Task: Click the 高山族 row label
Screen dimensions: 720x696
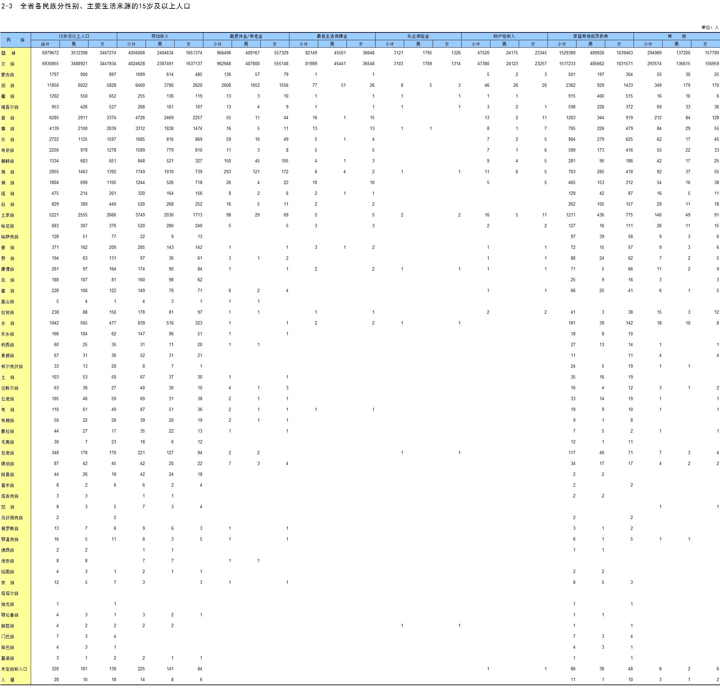Action: coord(8,302)
